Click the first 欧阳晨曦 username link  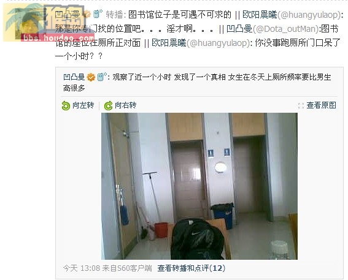(x=260, y=15)
